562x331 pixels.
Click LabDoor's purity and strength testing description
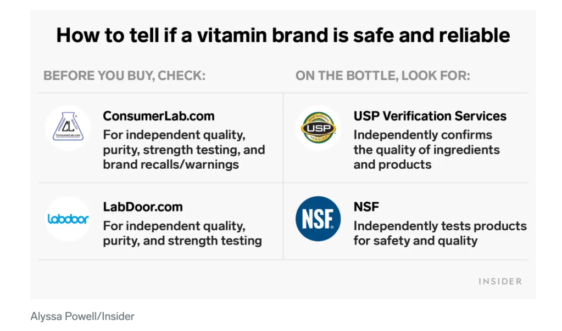click(182, 233)
